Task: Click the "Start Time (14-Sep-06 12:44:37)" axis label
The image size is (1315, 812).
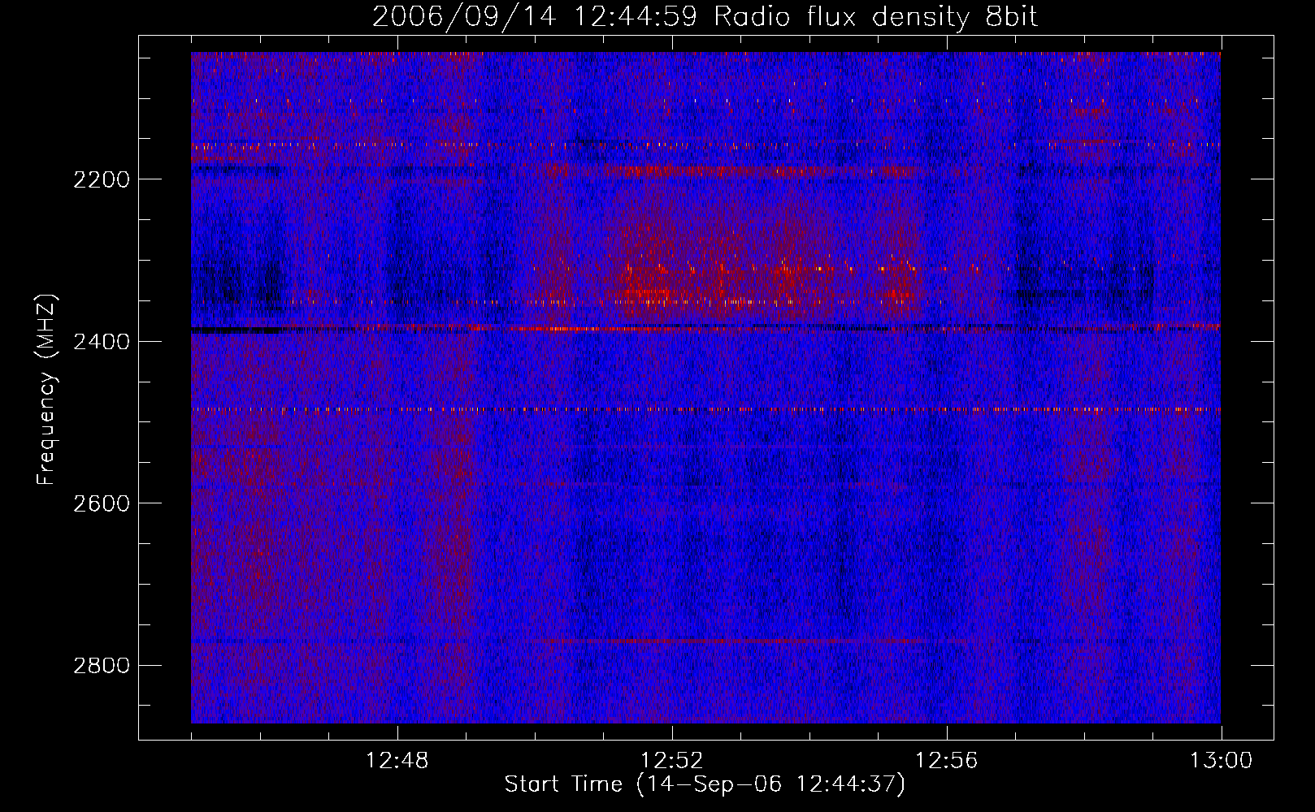Action: [705, 784]
